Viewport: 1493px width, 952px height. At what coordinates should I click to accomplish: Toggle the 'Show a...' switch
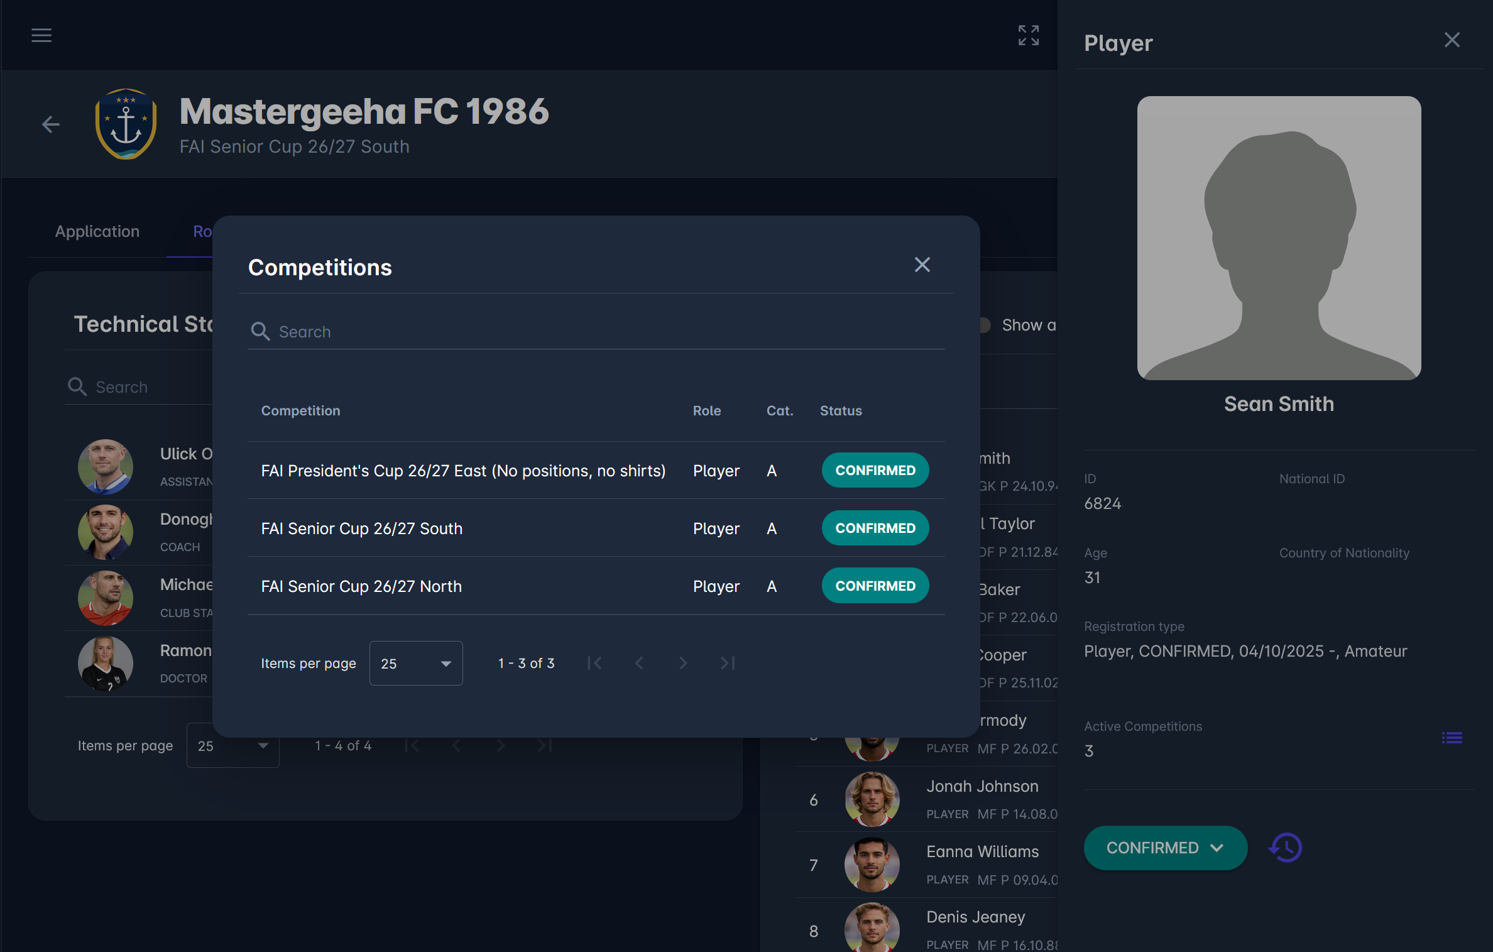pos(985,325)
